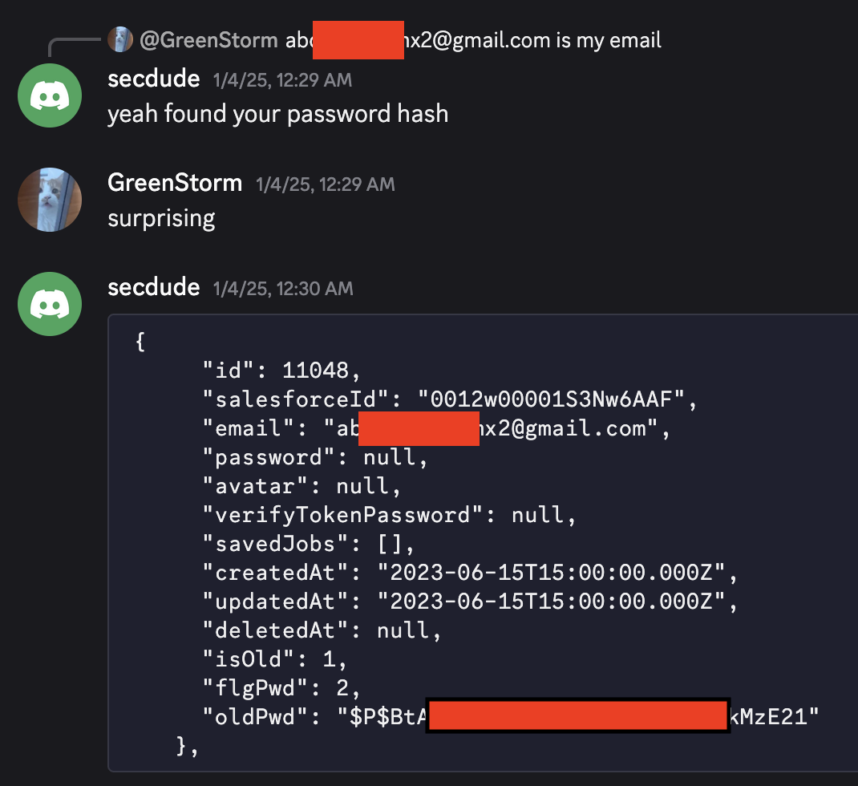Open GreenStorm's cat profile avatar

[50, 199]
